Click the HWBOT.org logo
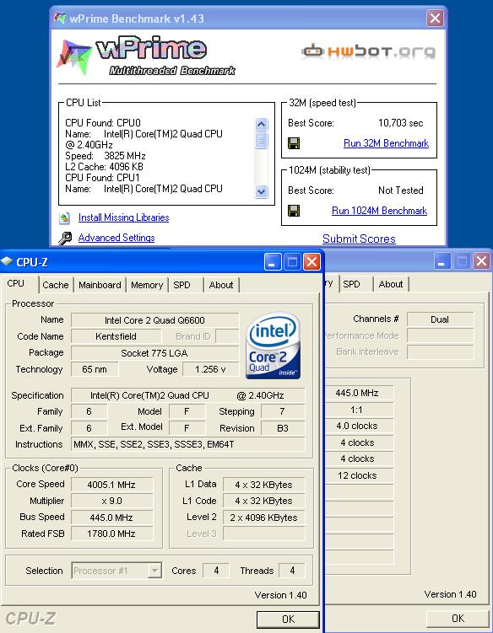The width and height of the screenshot is (493, 633). [368, 51]
